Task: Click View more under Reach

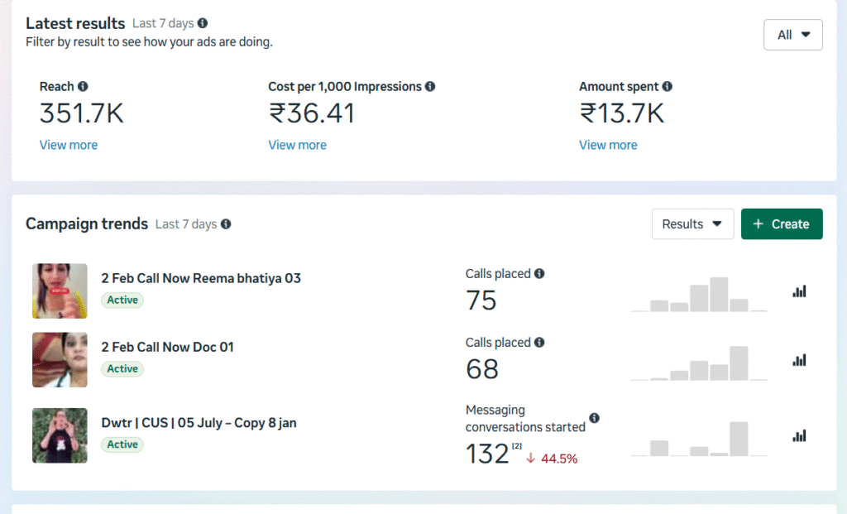Action: (x=69, y=145)
